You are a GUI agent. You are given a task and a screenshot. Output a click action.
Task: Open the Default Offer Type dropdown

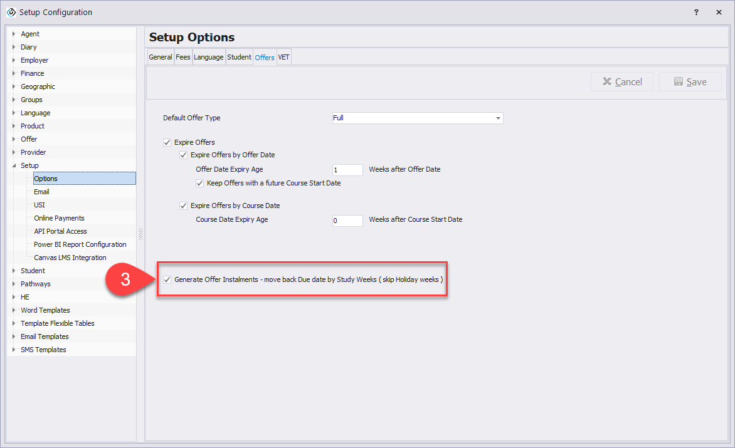(x=498, y=118)
